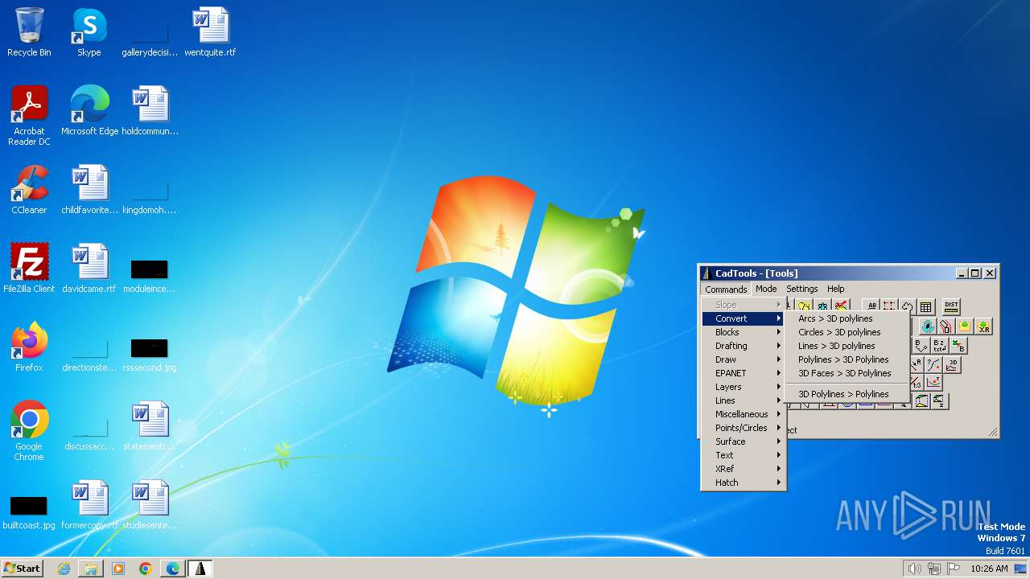Open wentquite.rtf desktop file

click(x=210, y=33)
